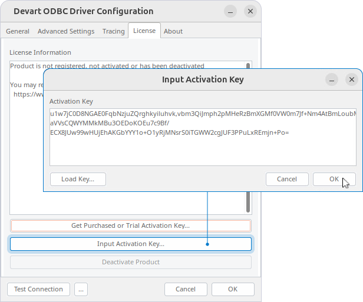
Task: Minimize the Devart ODBC Driver Configuration window
Action: point(230,11)
